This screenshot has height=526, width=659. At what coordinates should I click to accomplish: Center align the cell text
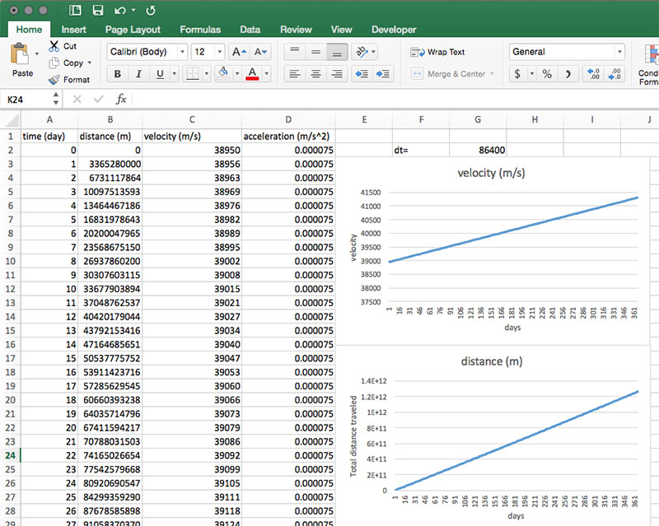[x=315, y=74]
